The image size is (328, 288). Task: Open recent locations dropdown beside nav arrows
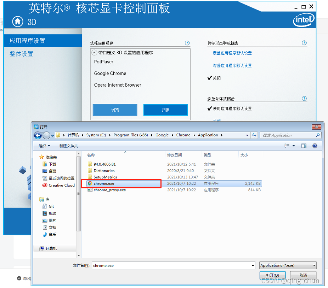(53, 135)
